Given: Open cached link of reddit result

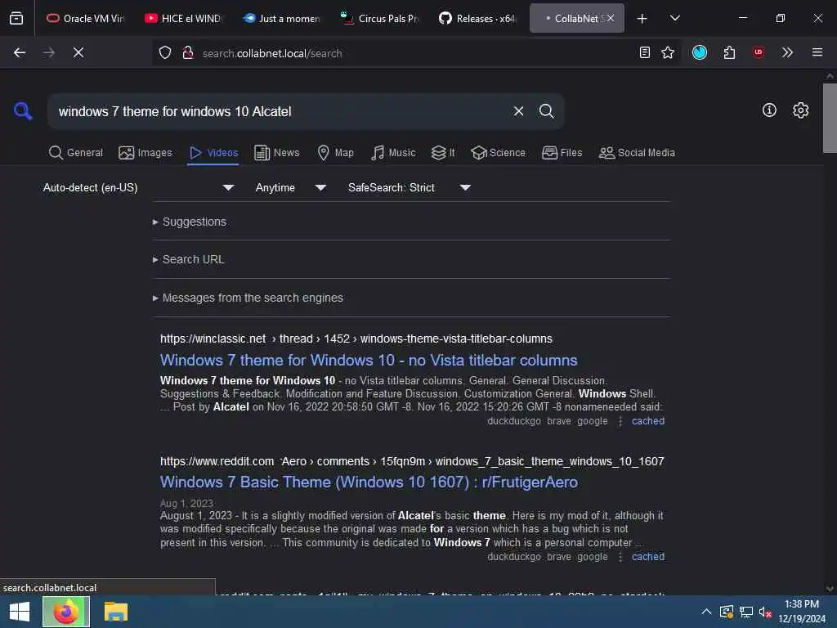Looking at the screenshot, I should pyautogui.click(x=648, y=556).
